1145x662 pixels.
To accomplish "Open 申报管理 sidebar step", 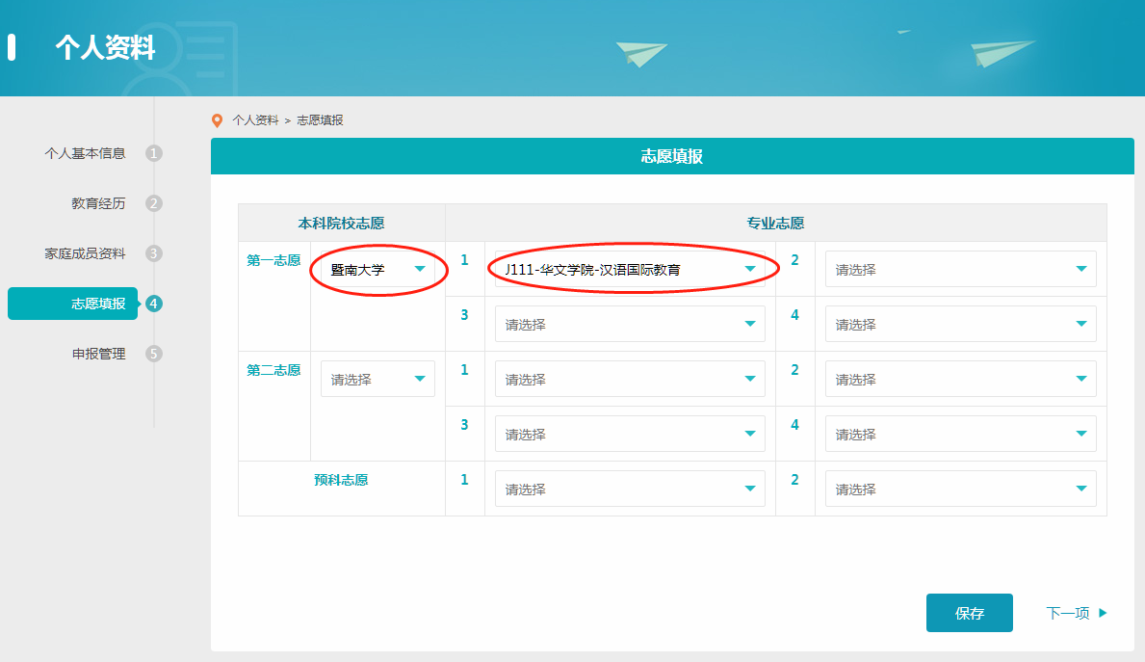I will (98, 354).
